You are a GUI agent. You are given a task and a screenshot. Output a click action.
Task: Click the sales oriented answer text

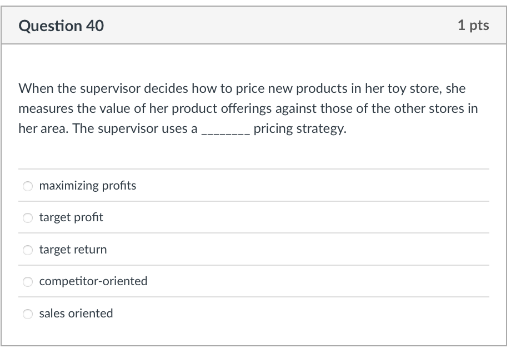point(76,313)
